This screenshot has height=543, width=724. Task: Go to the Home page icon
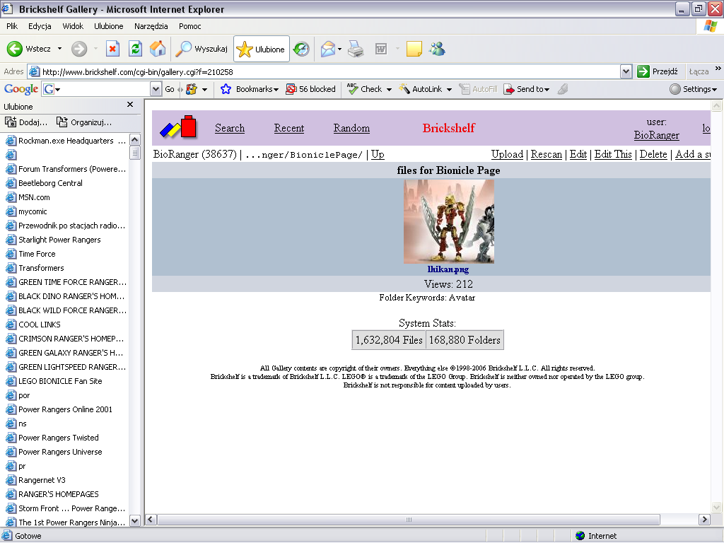[x=158, y=49]
